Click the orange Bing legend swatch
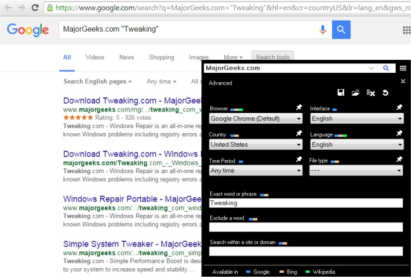The width and height of the screenshot is (411, 277). (282, 272)
